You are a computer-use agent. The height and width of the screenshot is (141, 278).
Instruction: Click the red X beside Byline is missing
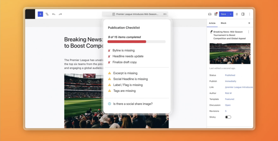109,51
